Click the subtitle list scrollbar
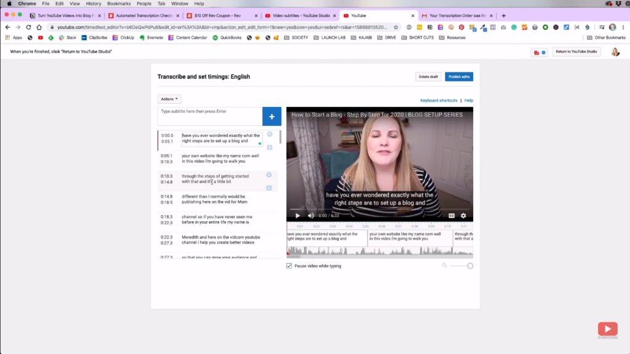The width and height of the screenshot is (630, 354). (x=280, y=137)
